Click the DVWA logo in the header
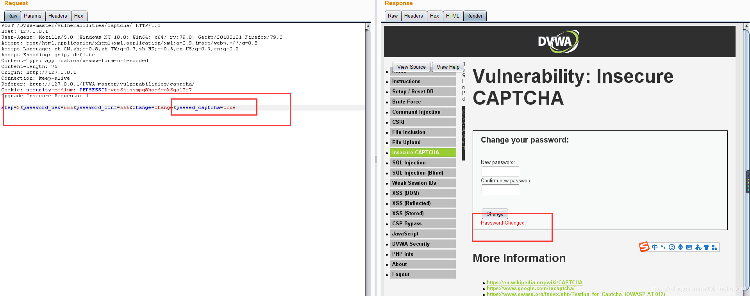The height and width of the screenshot is (296, 750). pos(559,41)
